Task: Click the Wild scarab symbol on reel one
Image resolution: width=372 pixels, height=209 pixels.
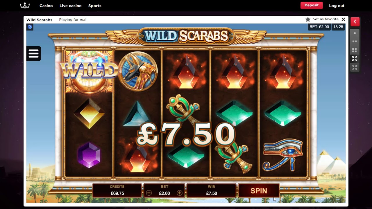Action: pyautogui.click(x=89, y=71)
